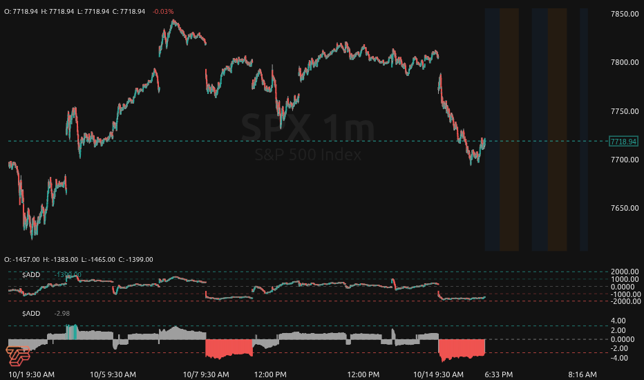
Task: Select the 7718.94 current price label
Action: click(623, 142)
